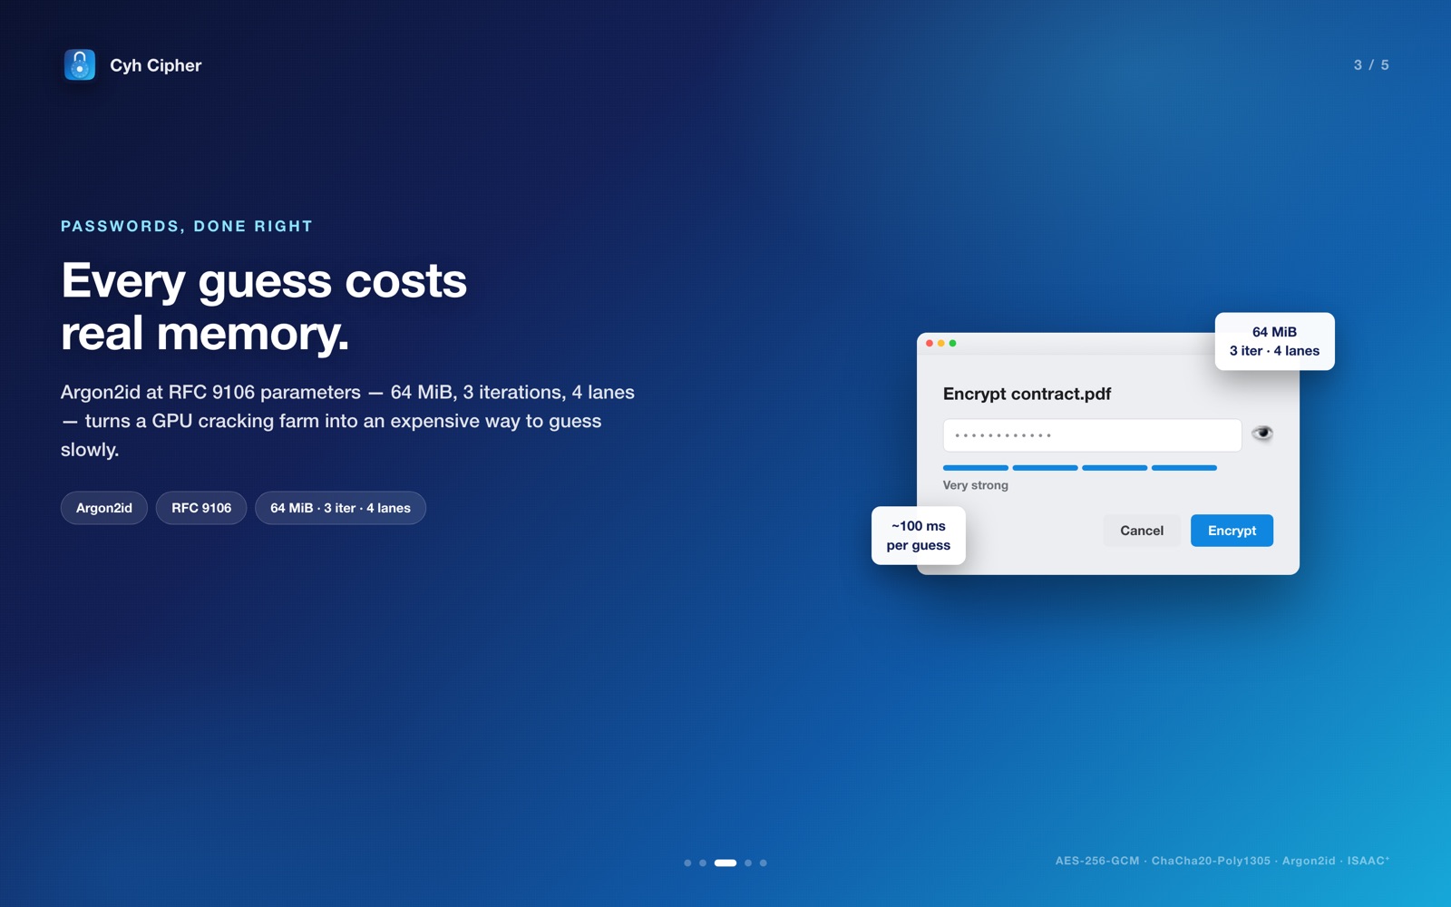Toggle password visibility with the eye icon

[x=1261, y=434]
